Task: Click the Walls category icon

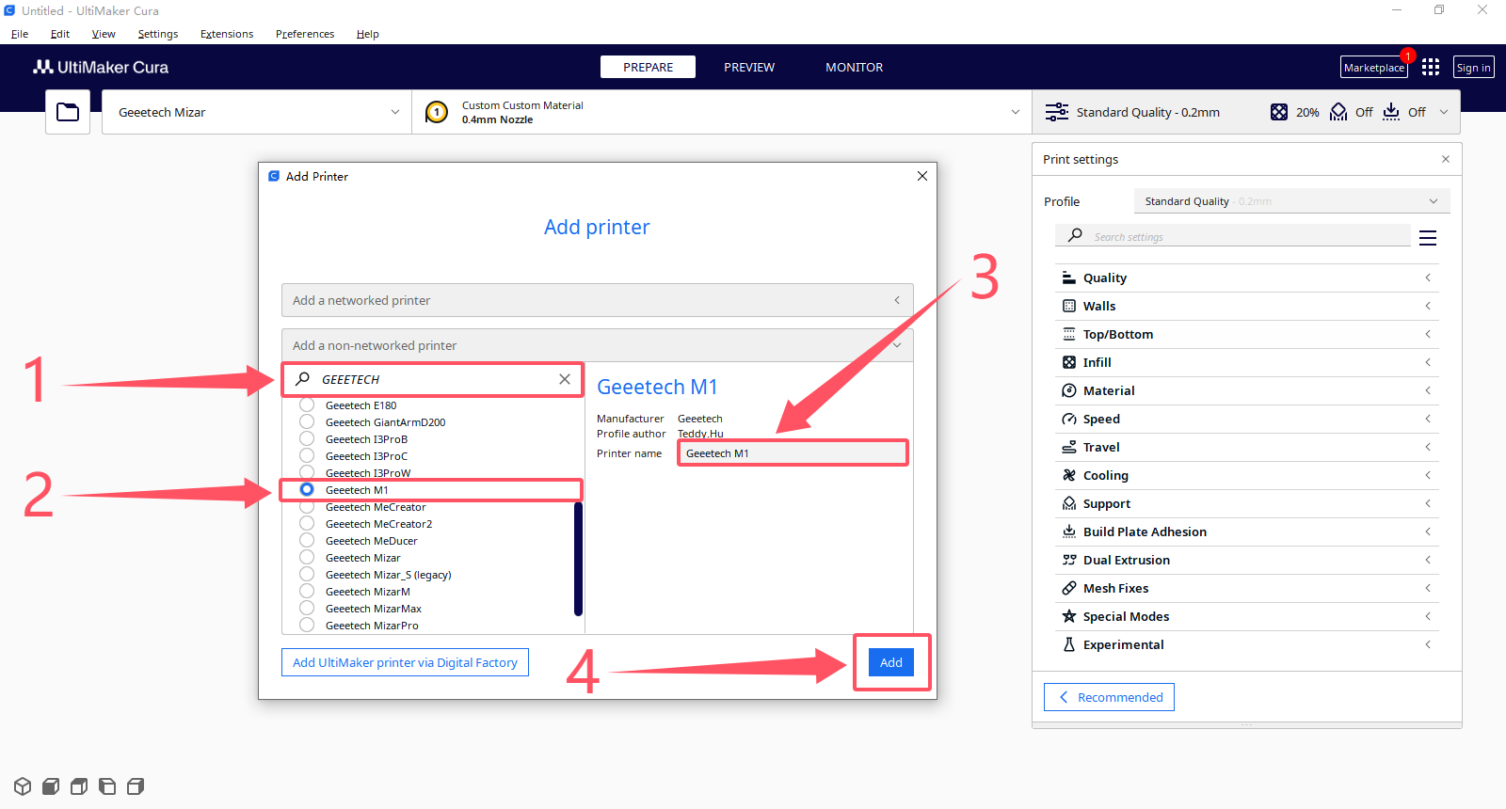Action: click(x=1069, y=306)
